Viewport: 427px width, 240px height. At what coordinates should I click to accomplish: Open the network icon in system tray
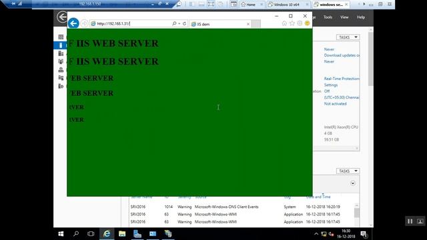[324, 234]
